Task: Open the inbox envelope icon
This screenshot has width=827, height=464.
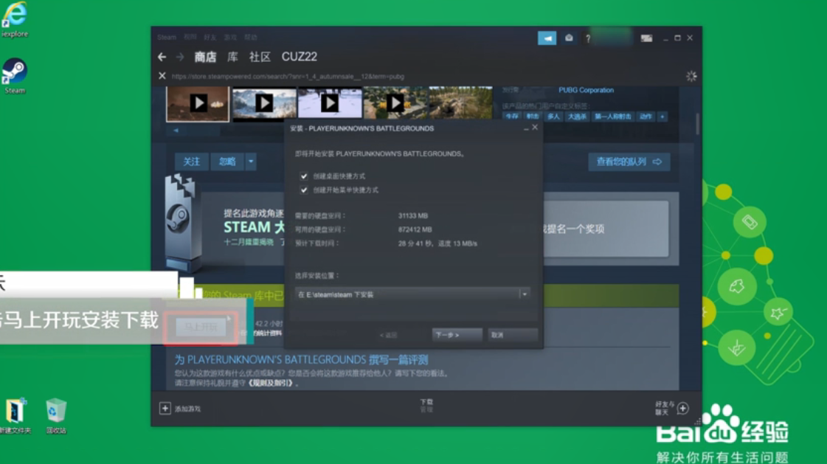Action: [x=569, y=38]
